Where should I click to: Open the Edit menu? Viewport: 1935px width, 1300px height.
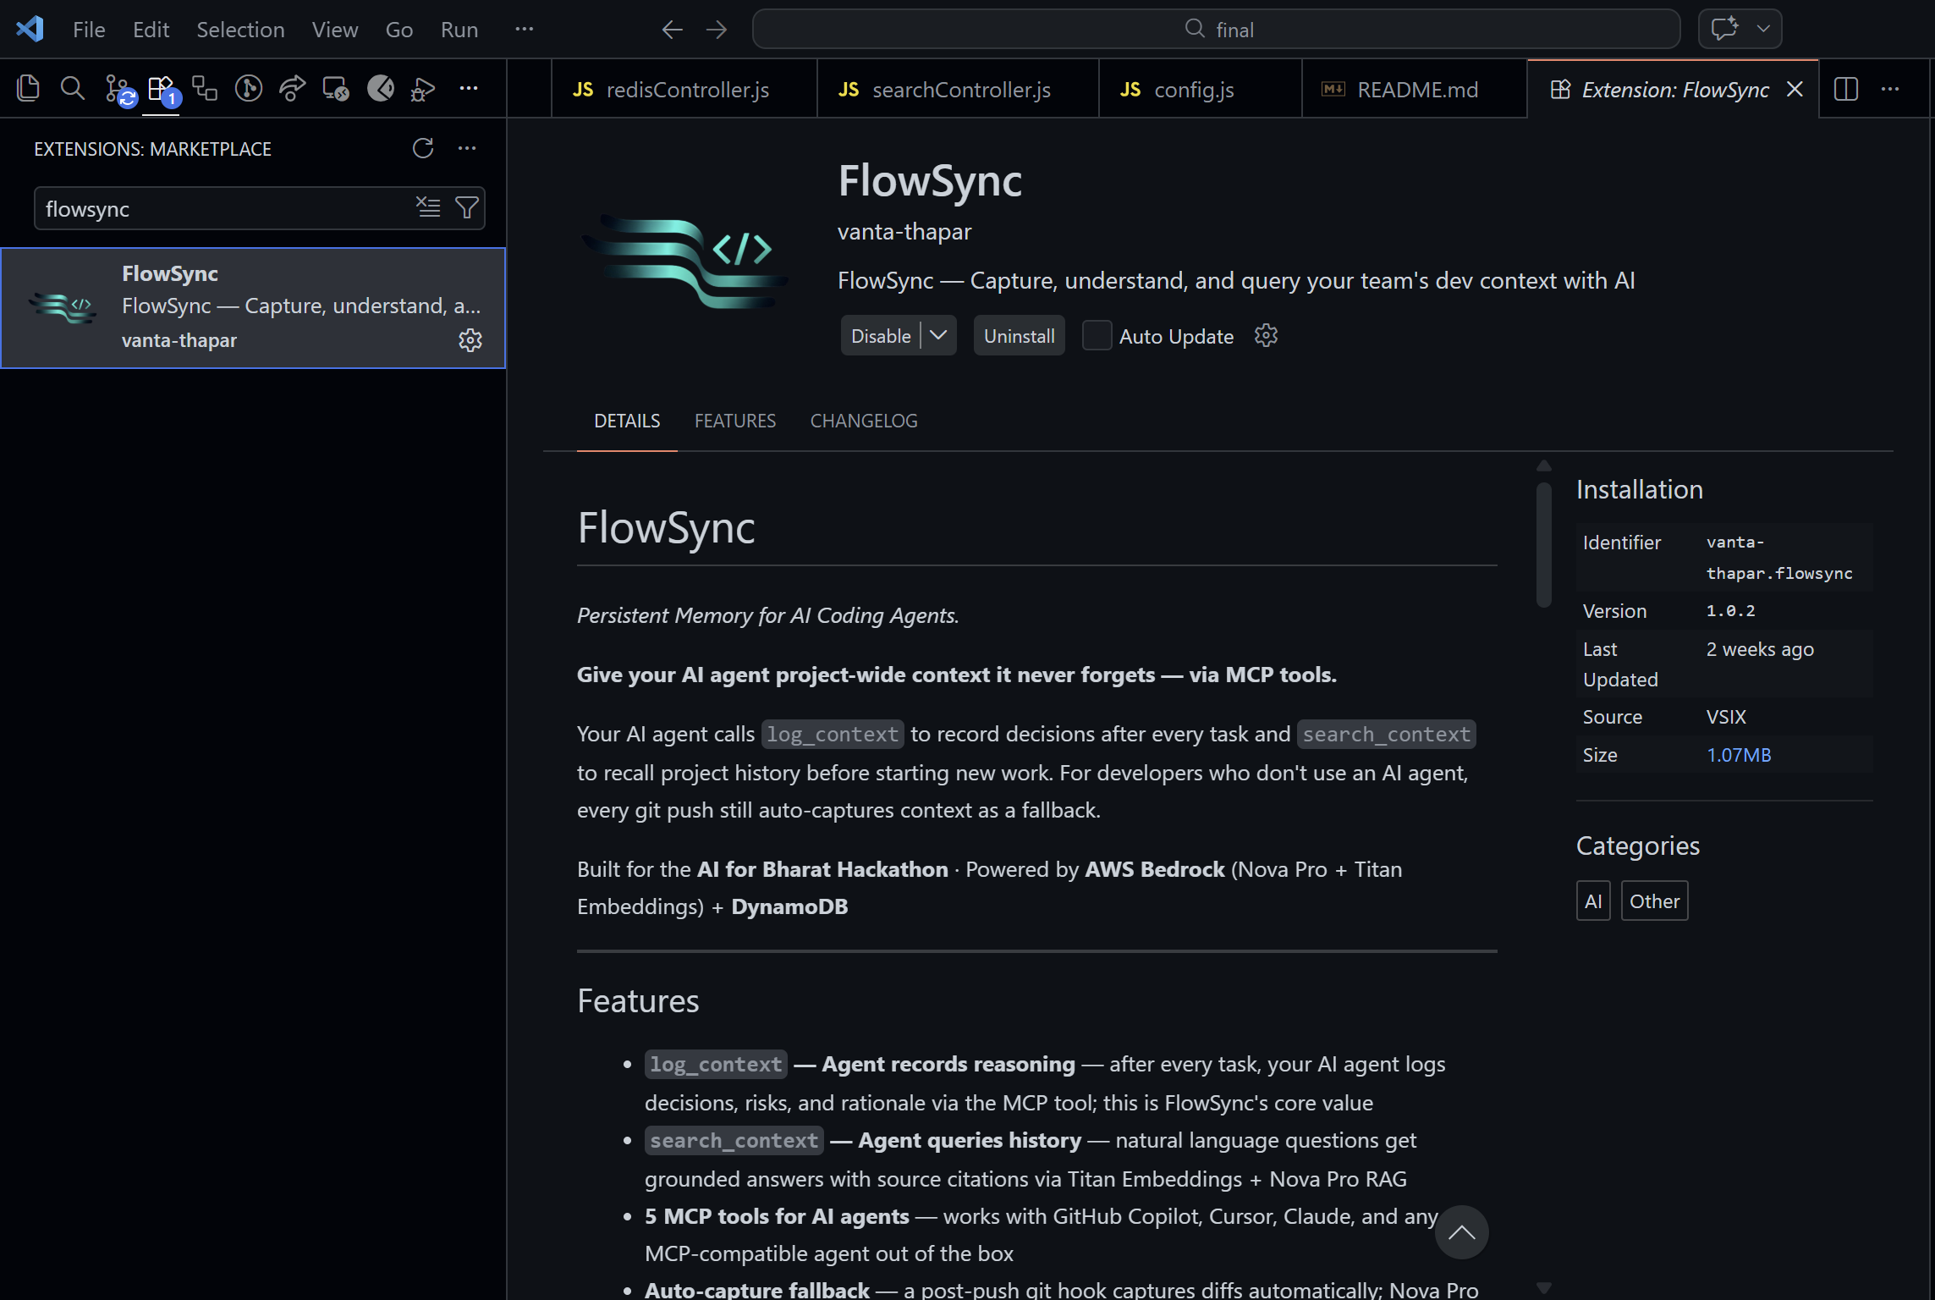click(151, 30)
